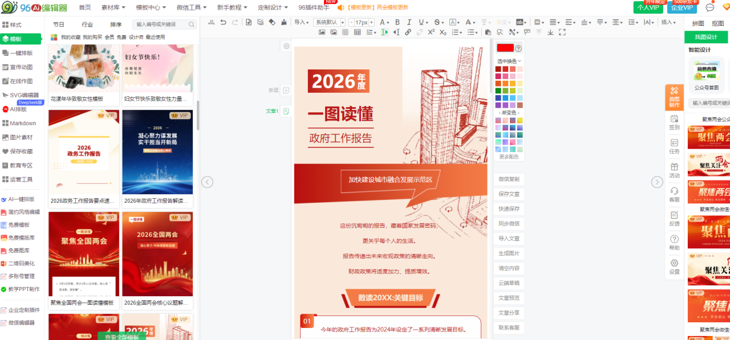Click the insert table icon

[357, 32]
